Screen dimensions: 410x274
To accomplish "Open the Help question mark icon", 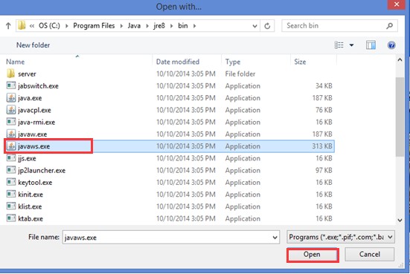I will (x=391, y=45).
